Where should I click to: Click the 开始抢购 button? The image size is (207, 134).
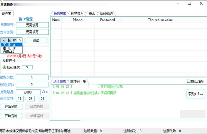click(x=11, y=106)
